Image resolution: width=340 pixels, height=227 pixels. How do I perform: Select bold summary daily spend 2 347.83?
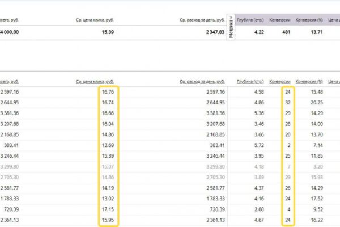pos(215,32)
